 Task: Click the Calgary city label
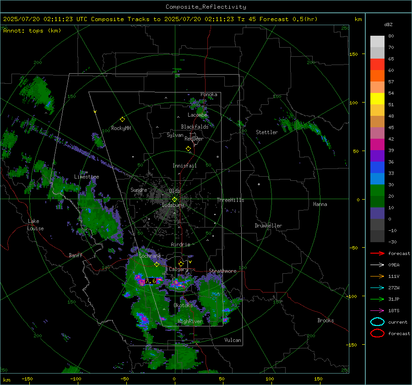click(x=179, y=269)
